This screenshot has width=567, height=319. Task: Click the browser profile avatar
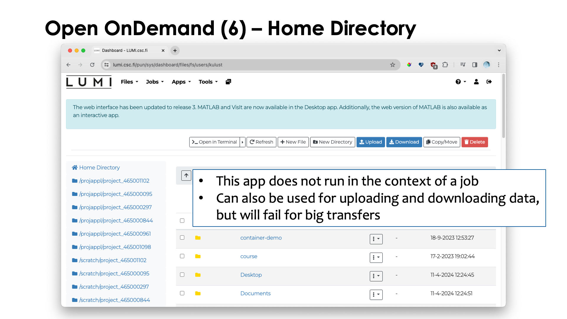[487, 65]
